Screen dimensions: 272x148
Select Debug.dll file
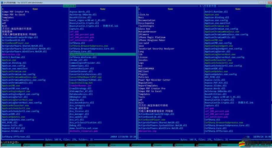(x=75, y=126)
